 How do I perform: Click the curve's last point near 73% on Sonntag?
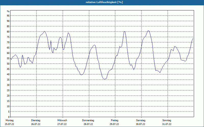(193, 39)
